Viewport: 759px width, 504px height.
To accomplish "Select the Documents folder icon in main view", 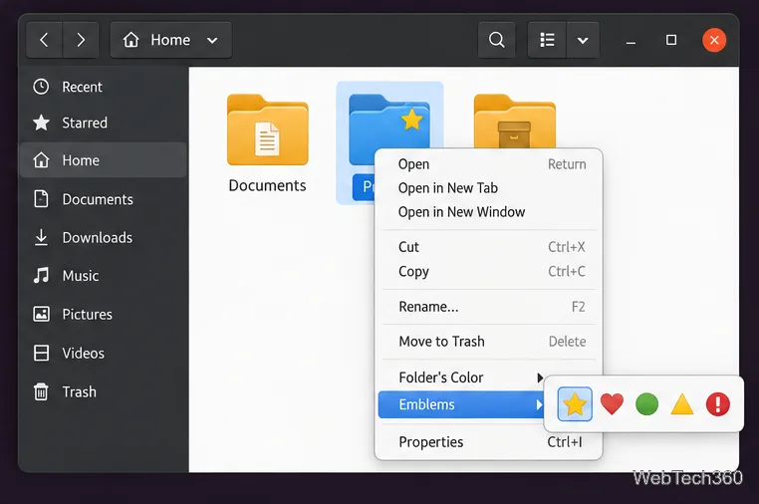I will (x=268, y=129).
